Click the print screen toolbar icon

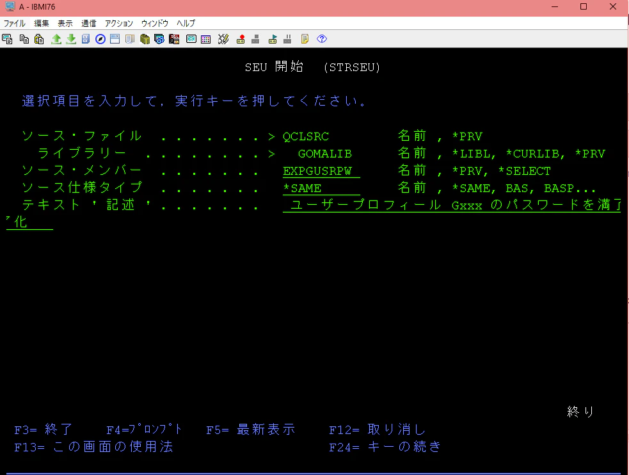pyautogui.click(x=7, y=39)
